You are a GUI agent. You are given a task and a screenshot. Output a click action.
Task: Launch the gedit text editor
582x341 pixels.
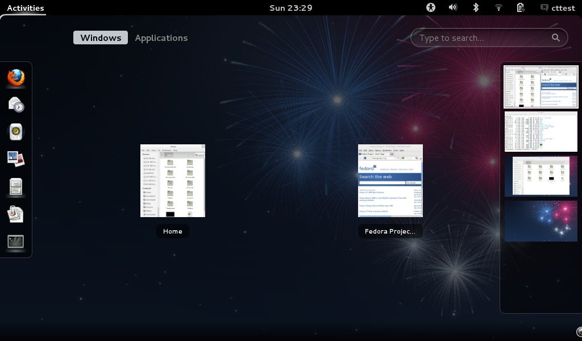[x=15, y=214]
